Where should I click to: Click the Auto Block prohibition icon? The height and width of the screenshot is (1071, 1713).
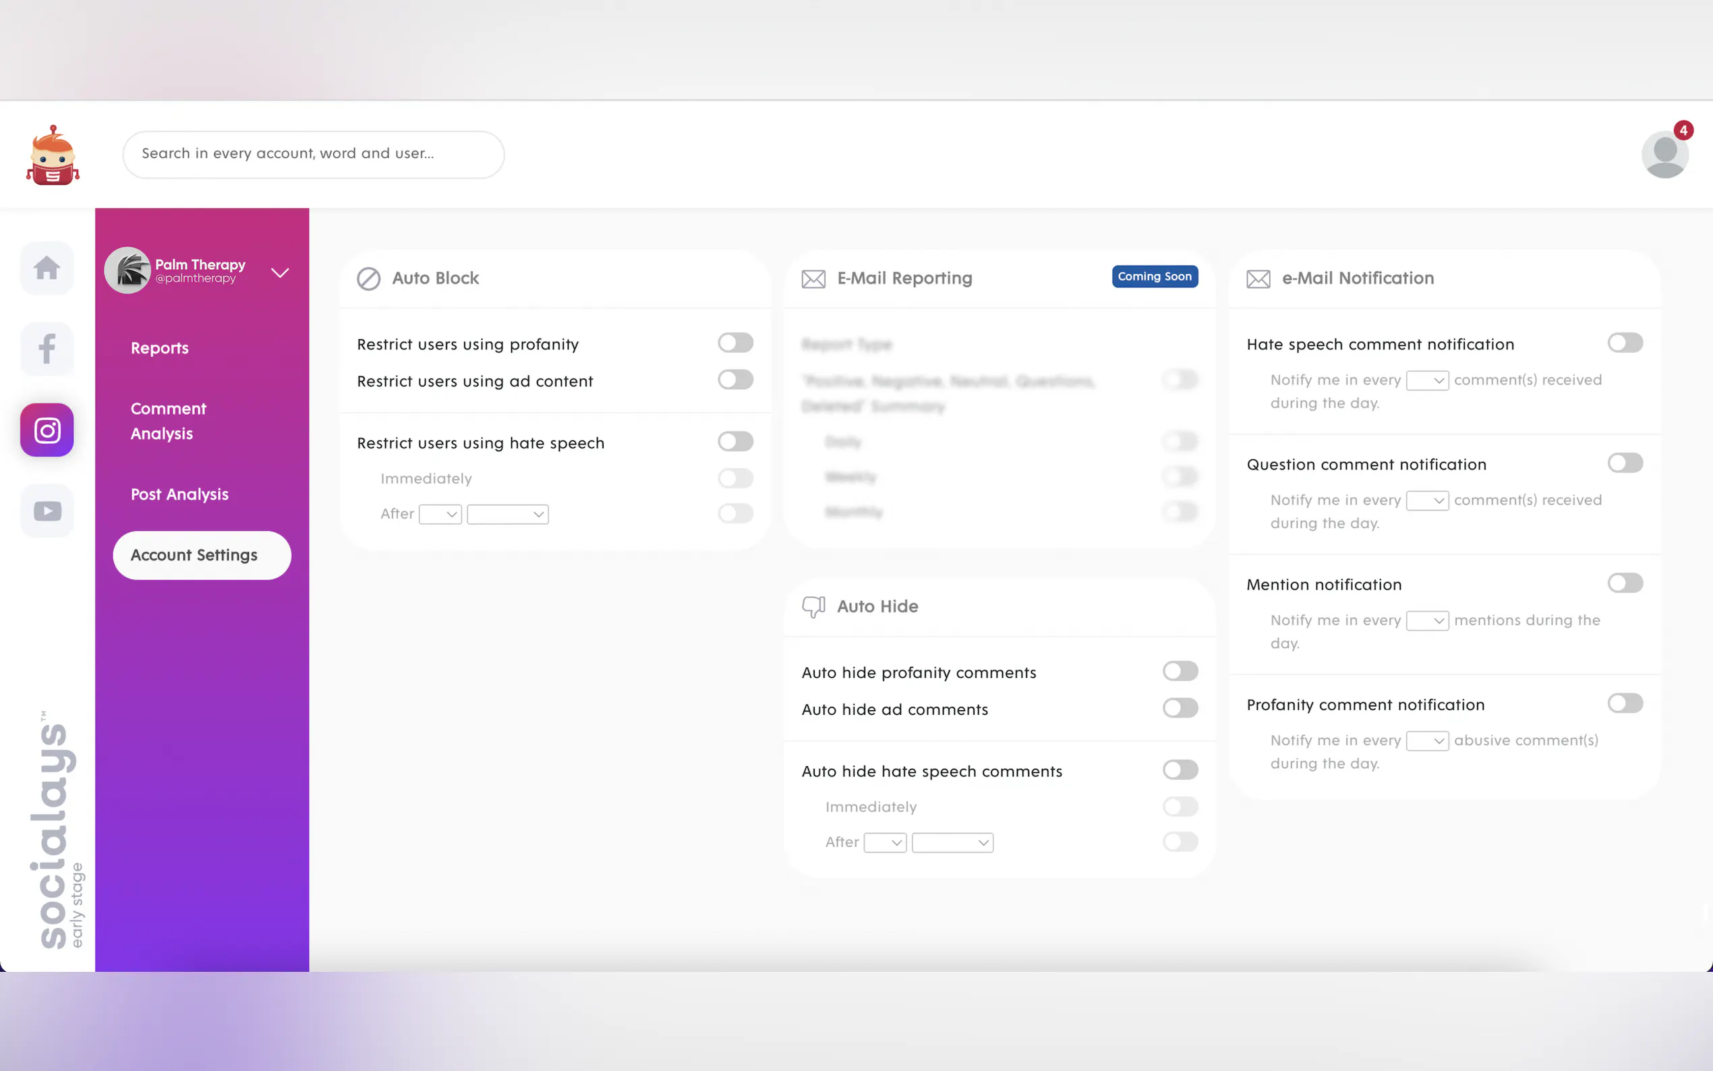click(x=368, y=279)
